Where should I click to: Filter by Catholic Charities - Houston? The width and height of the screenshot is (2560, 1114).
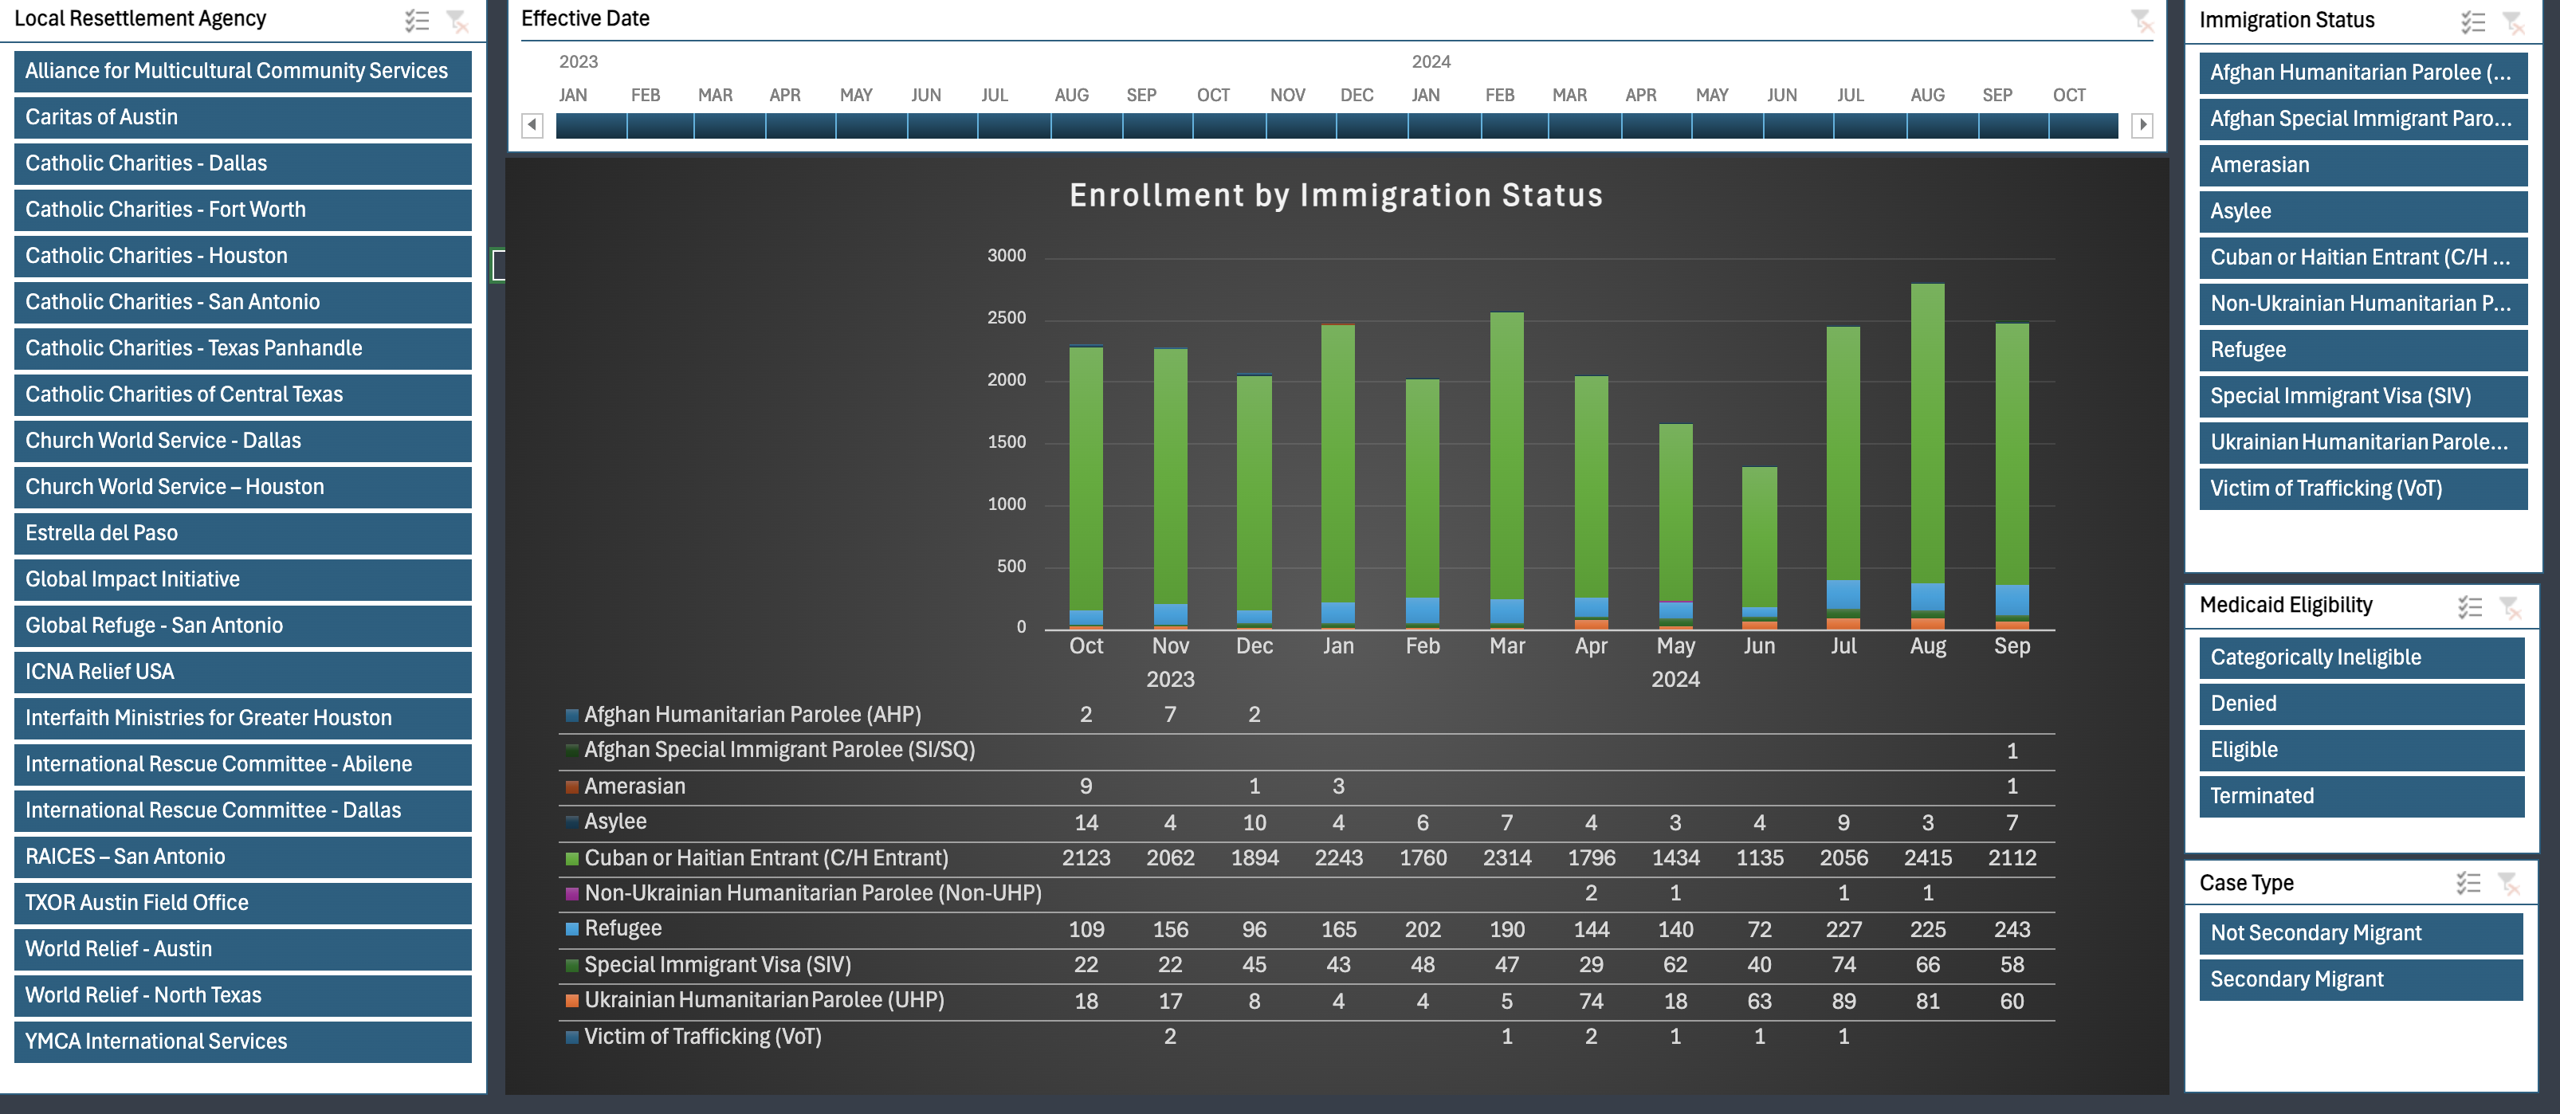(242, 257)
